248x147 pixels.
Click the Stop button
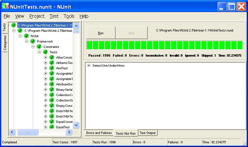click(131, 33)
